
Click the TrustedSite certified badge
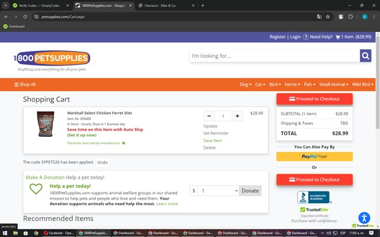(x=314, y=212)
